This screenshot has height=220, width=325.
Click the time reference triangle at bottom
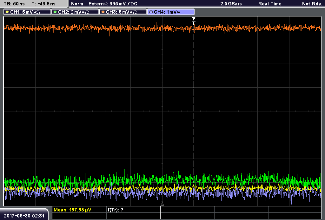tap(162, 204)
